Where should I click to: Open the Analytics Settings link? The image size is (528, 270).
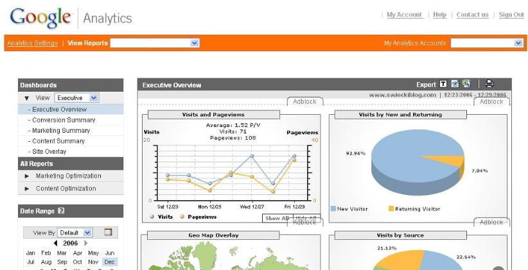[x=32, y=44]
